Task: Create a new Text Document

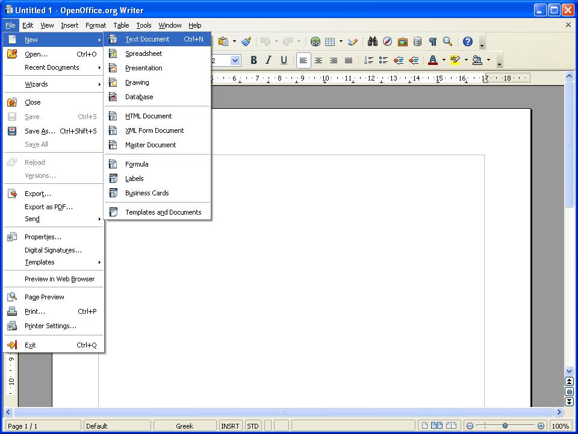Action: 157,40
